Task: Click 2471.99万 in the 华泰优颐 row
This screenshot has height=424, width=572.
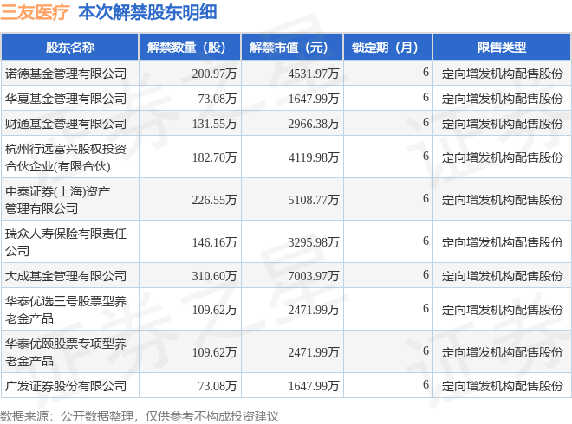Action: pos(314,352)
